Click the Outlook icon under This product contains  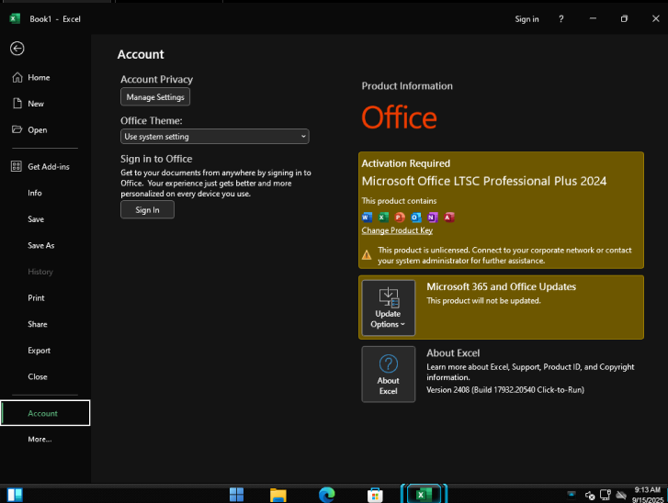click(416, 218)
